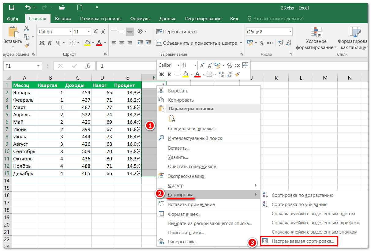Open the Calibri font name dropdown in ribbon
The width and height of the screenshot is (371, 251).
pyautogui.click(x=70, y=32)
